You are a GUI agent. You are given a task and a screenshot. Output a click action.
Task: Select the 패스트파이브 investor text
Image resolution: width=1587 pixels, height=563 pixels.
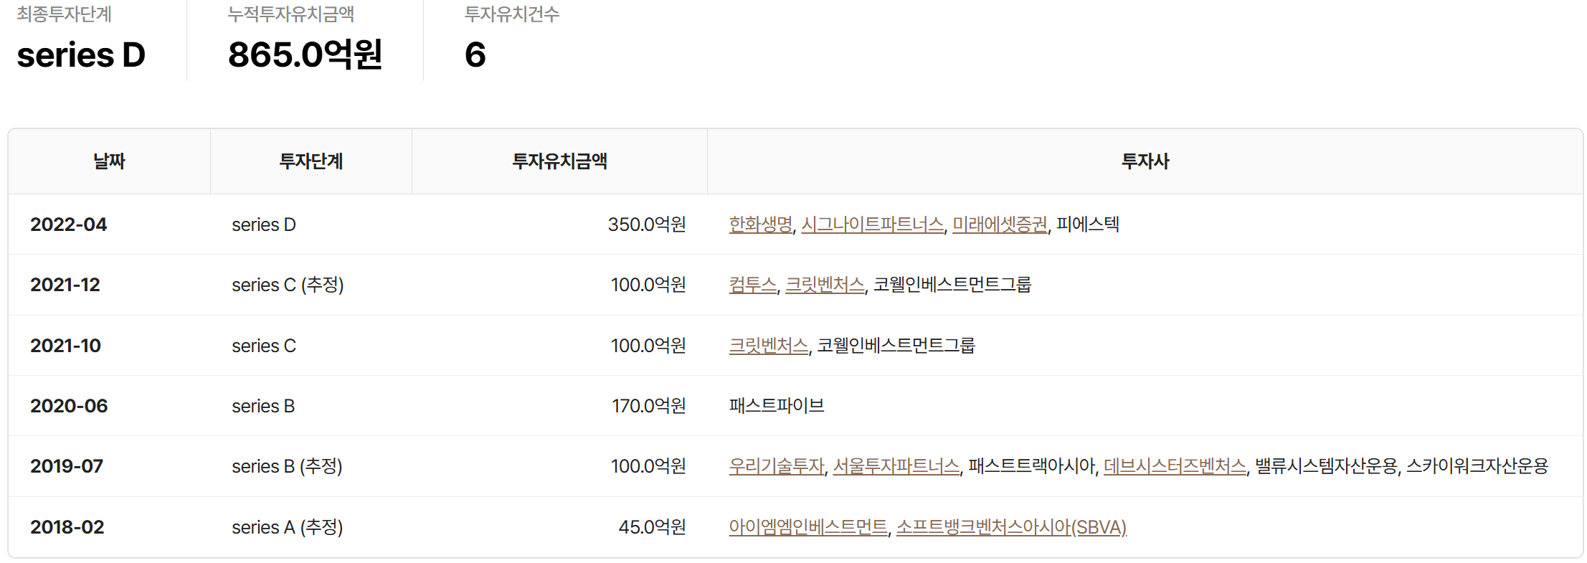(x=776, y=406)
